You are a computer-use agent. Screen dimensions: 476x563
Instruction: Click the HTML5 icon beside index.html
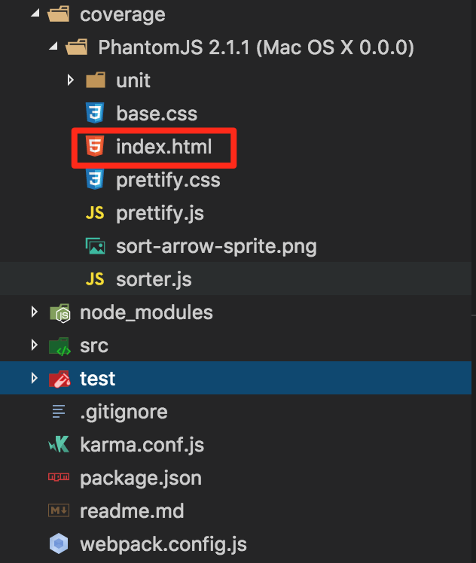(x=95, y=146)
